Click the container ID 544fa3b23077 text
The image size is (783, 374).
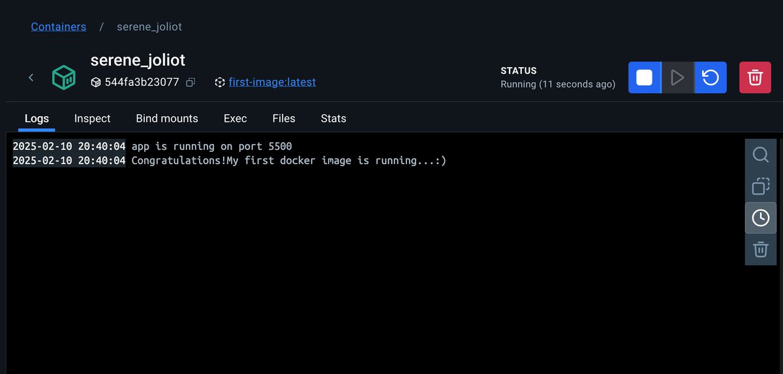pyautogui.click(x=142, y=83)
